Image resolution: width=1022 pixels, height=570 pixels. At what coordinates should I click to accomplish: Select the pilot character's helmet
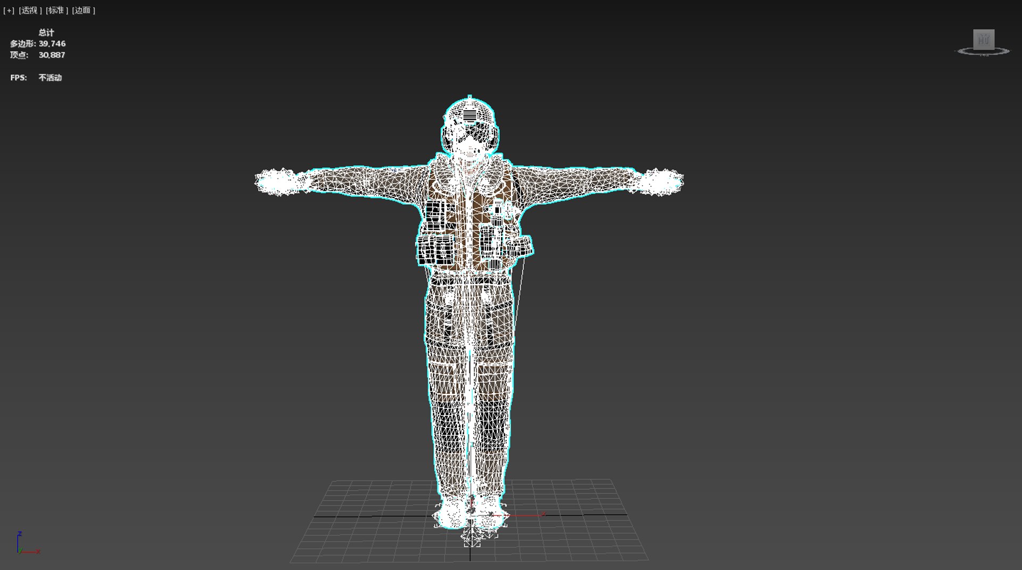pyautogui.click(x=469, y=126)
